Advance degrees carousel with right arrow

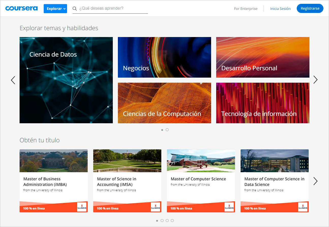316,181
